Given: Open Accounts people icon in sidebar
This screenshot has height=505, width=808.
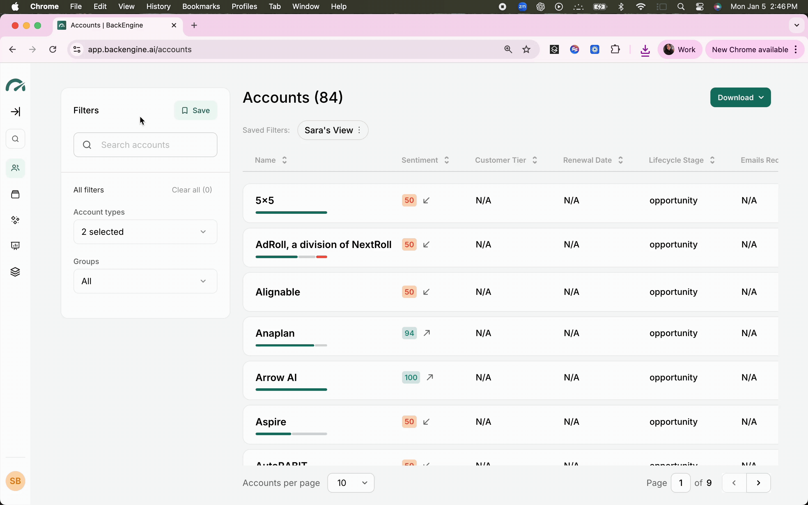Looking at the screenshot, I should point(15,168).
